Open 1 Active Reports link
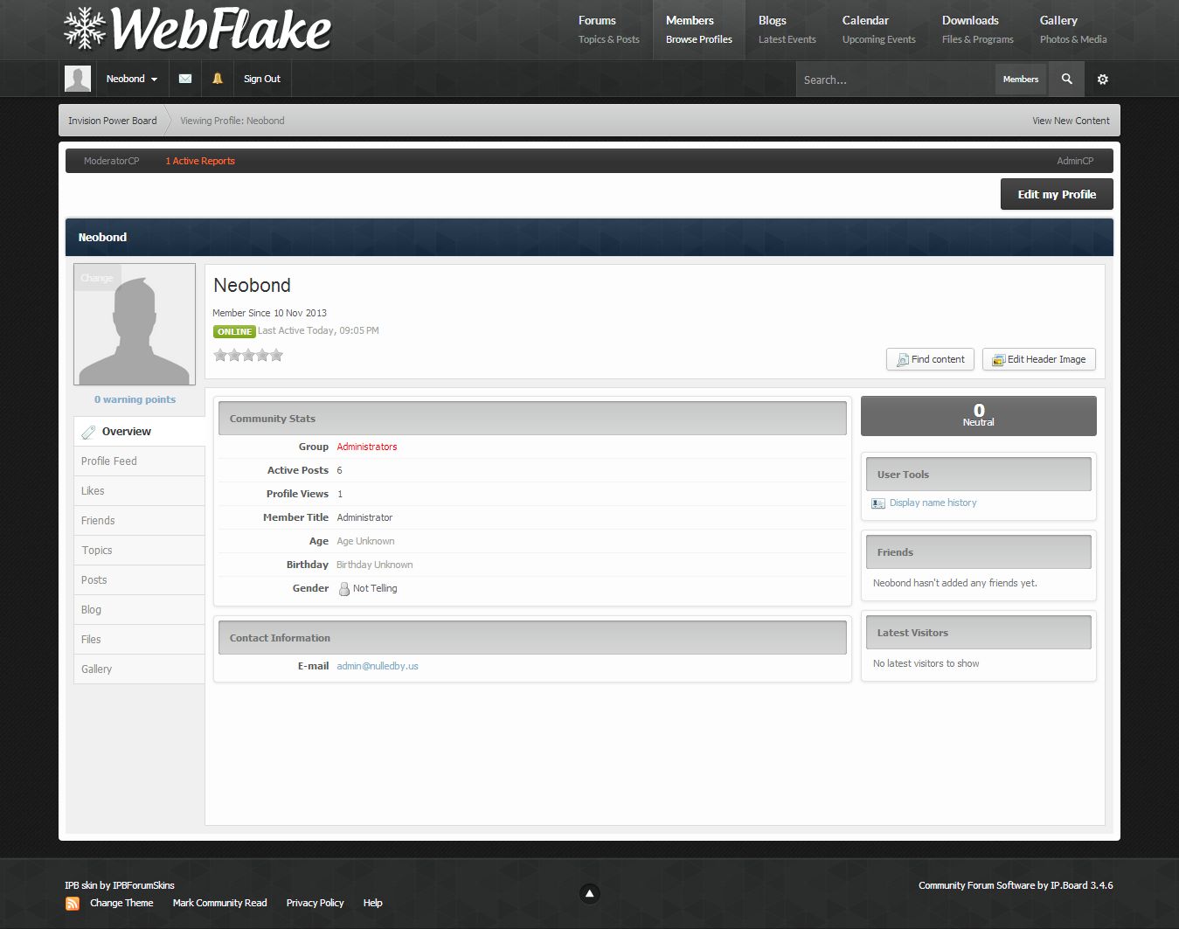Screen dimensions: 1179x929 tap(200, 161)
